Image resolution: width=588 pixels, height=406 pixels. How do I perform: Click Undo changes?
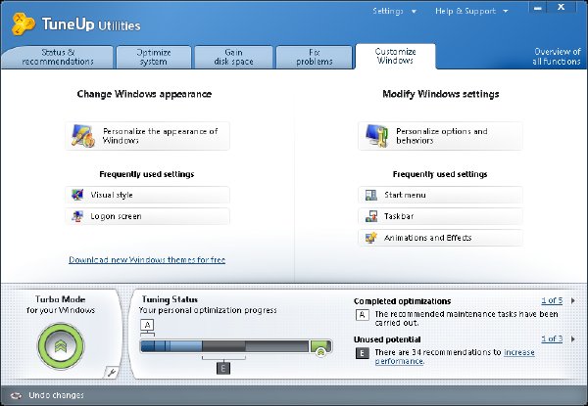(56, 395)
